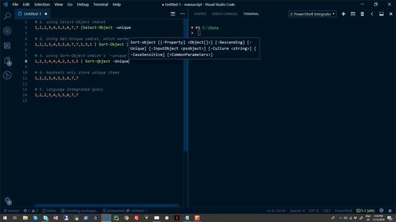This screenshot has width=396, height=222.
Task: Open the Extensions view in activity bar
Action: pyautogui.click(x=7, y=46)
